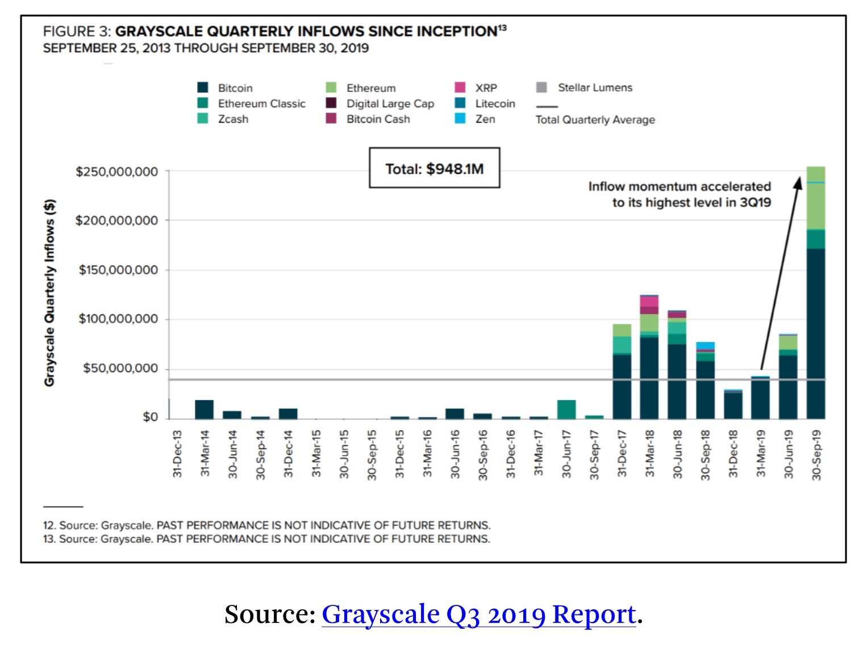Click the 'FIGURE 3' chart title

click(274, 31)
